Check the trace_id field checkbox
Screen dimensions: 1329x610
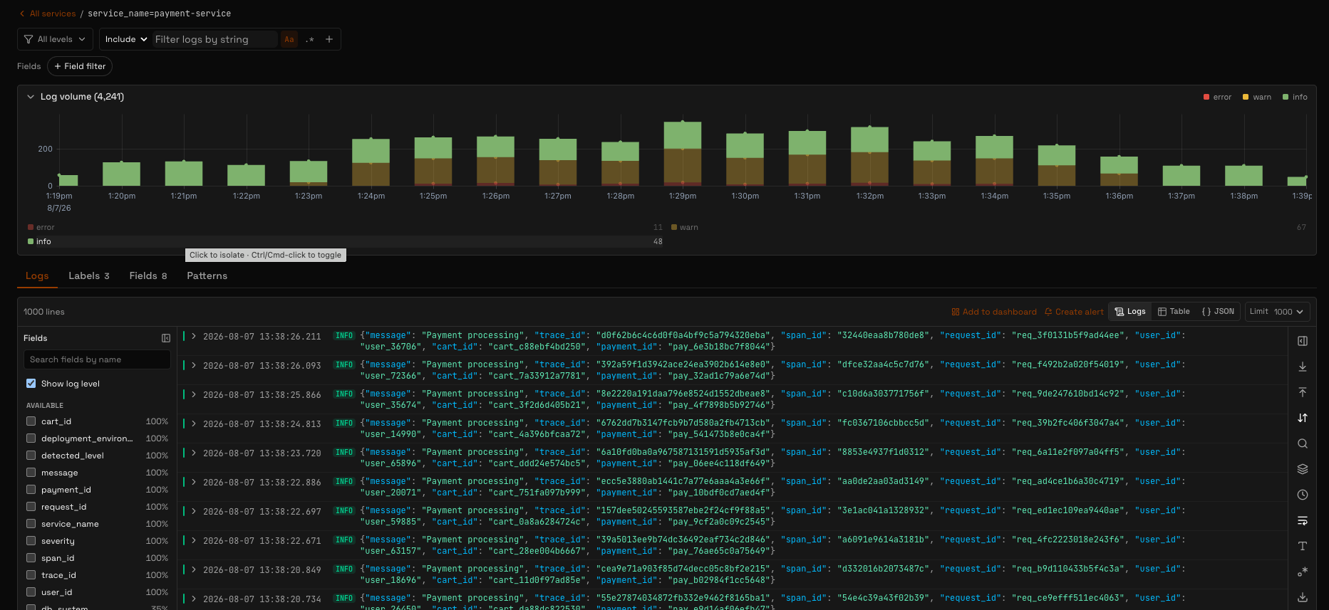pyautogui.click(x=31, y=575)
